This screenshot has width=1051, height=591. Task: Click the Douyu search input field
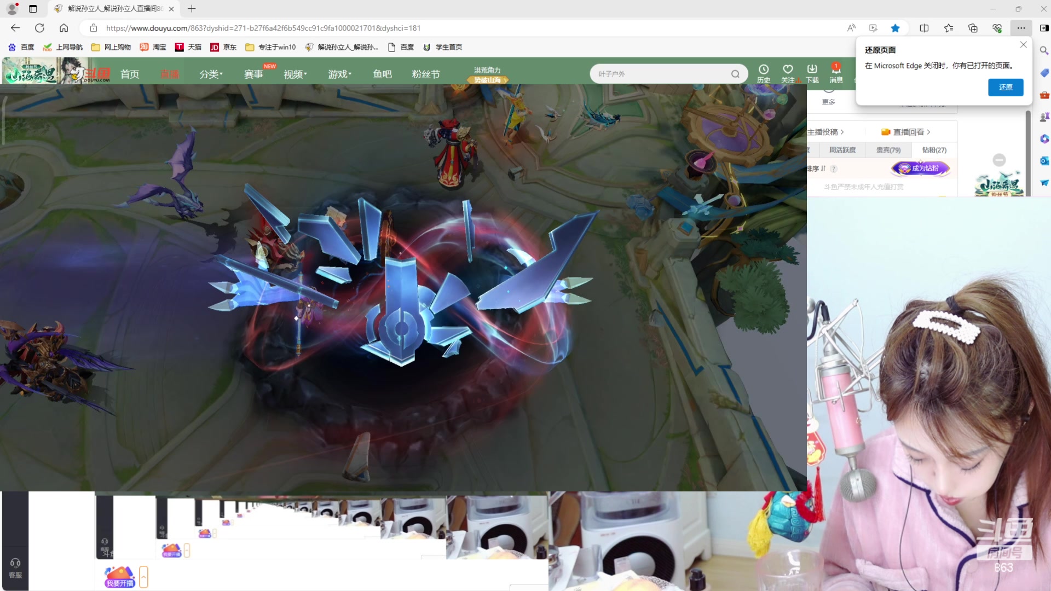point(661,74)
